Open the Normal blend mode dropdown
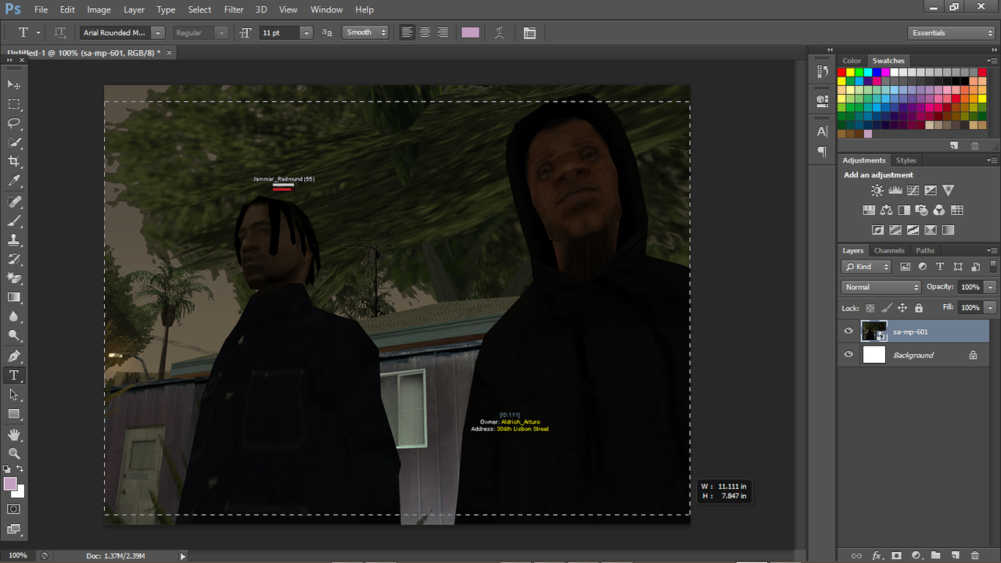Image resolution: width=1001 pixels, height=563 pixels. (x=881, y=287)
